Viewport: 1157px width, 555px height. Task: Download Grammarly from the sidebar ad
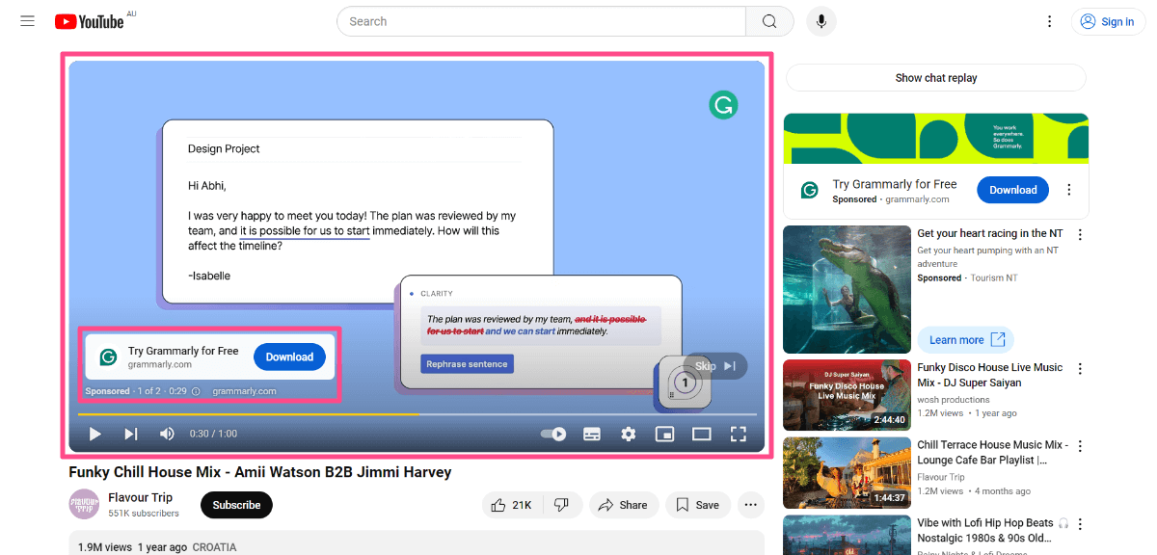click(1012, 190)
